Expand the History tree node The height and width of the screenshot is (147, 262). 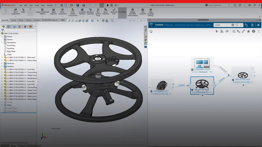click(x=2, y=37)
